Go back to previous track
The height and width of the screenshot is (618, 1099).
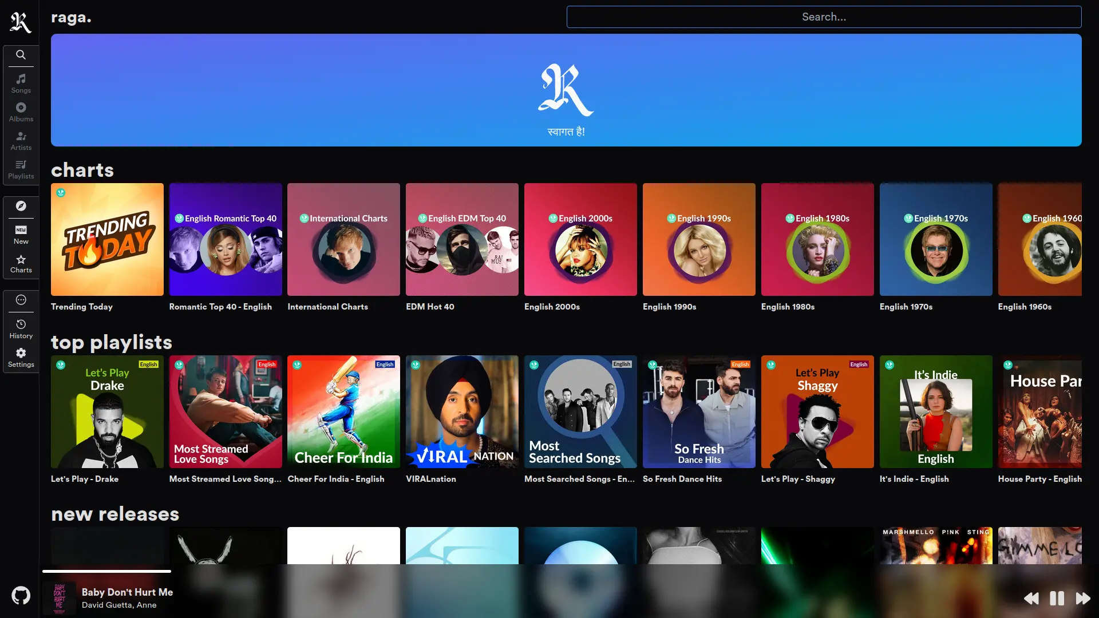click(1031, 599)
